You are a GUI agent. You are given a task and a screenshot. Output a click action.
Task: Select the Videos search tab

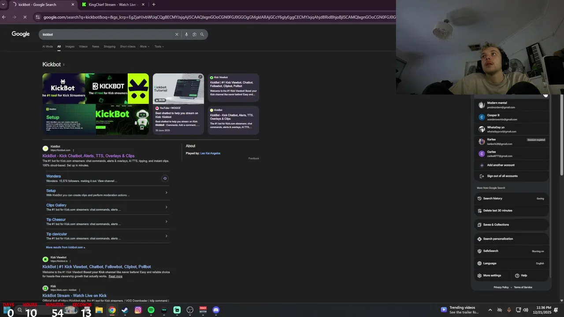click(x=83, y=46)
